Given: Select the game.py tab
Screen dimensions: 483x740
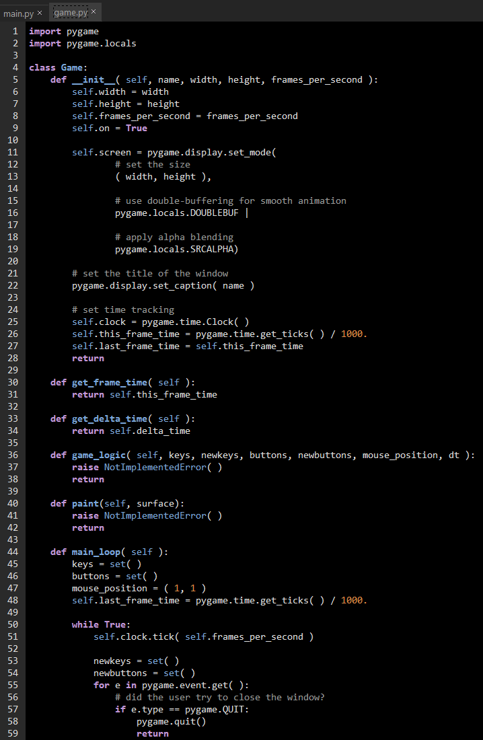Looking at the screenshot, I should click(71, 13).
